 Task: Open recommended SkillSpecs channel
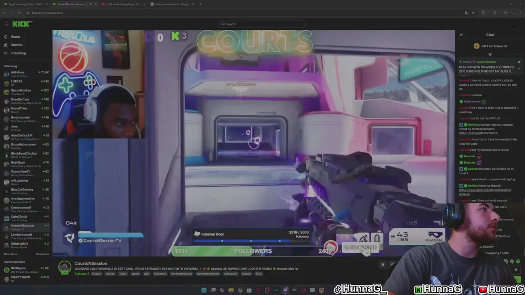[x=25, y=270]
